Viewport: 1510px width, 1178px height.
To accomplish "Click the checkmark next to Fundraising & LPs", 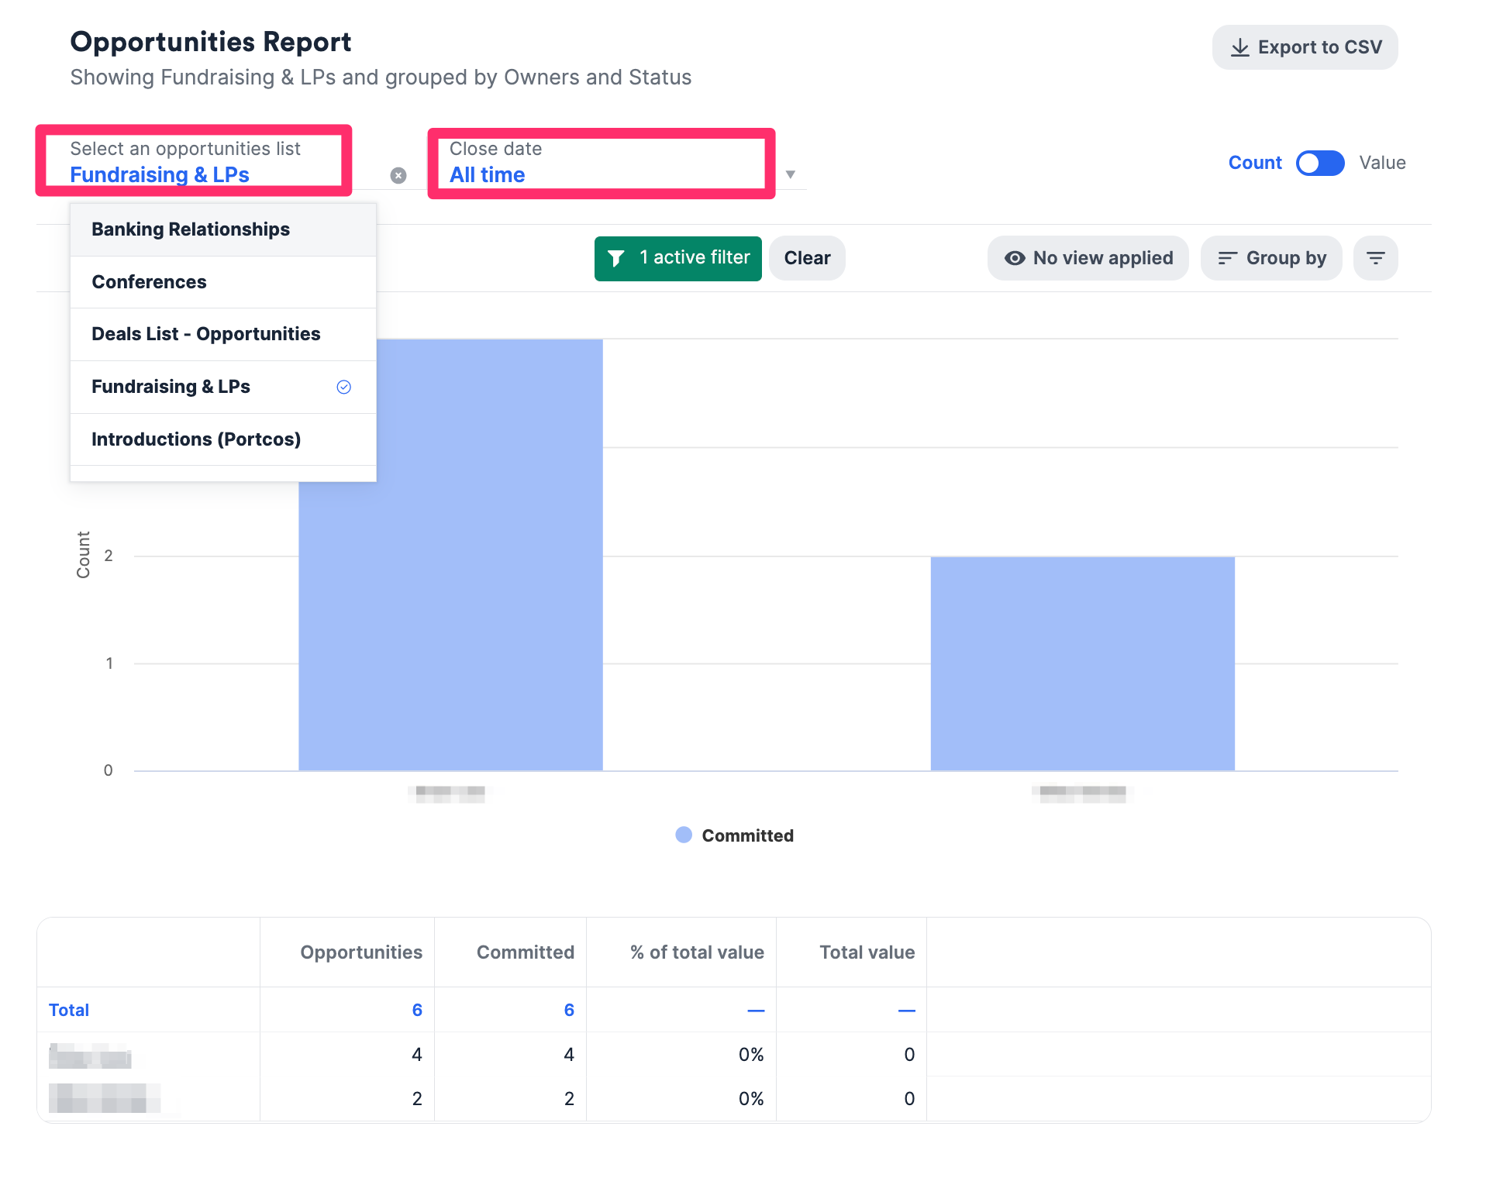I will click(x=343, y=386).
